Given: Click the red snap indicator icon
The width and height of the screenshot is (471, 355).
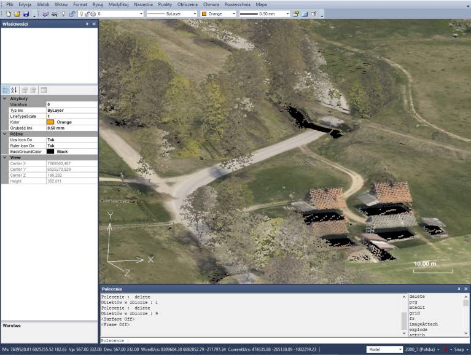Looking at the screenshot, I should click(x=445, y=349).
